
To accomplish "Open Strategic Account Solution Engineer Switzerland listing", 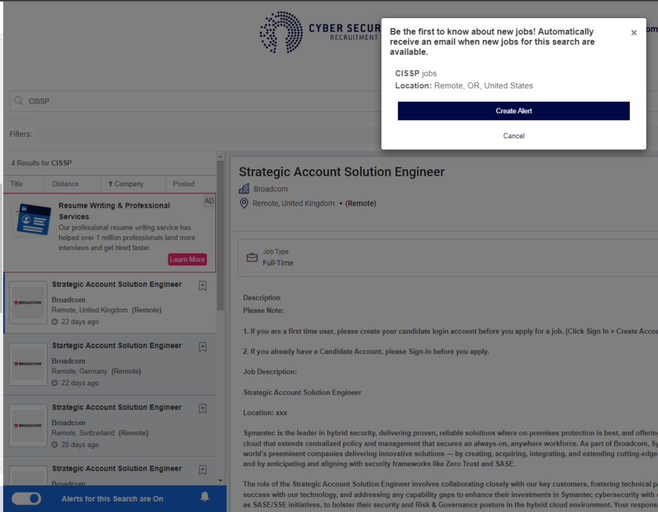I will coord(117,407).
